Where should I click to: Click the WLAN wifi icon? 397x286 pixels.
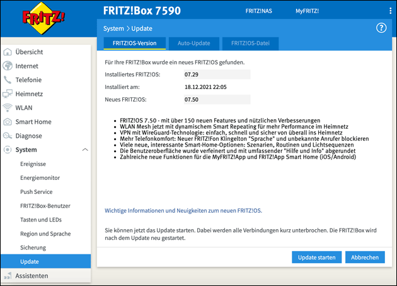[x=8, y=107]
